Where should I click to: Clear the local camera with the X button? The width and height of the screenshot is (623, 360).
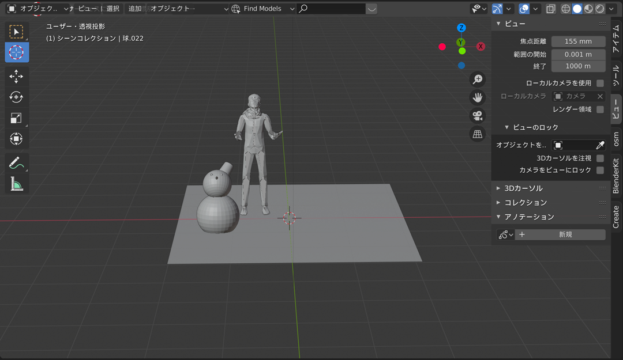click(x=600, y=96)
